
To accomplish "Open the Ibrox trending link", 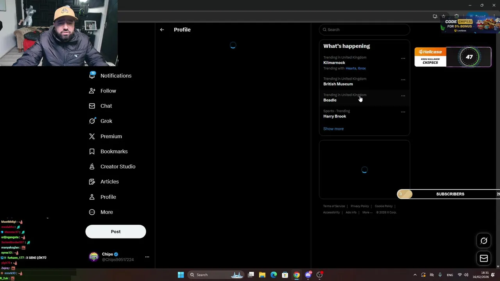I will tap(362, 68).
